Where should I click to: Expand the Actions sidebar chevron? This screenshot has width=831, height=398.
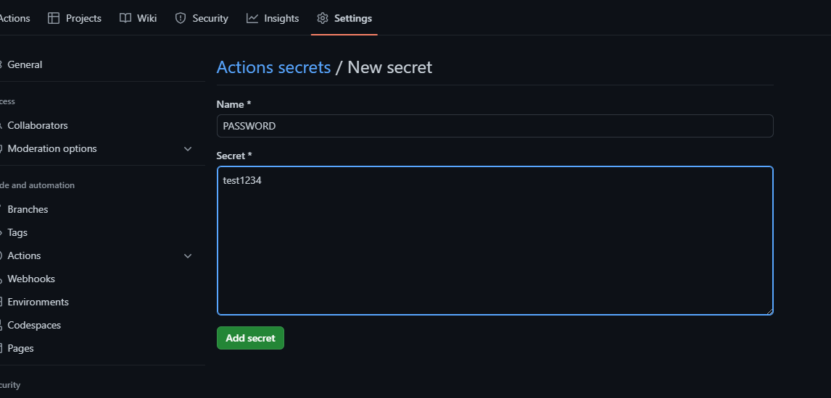[x=188, y=256]
